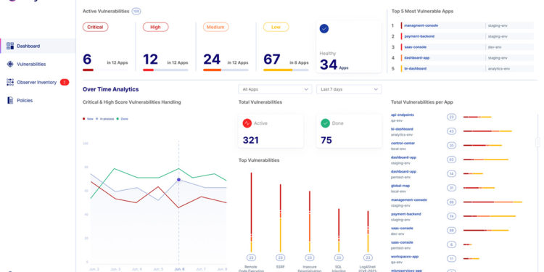Viewport: 544px width, 272px height.
Task: Click the red Active pulse icon
Action: tap(247, 123)
